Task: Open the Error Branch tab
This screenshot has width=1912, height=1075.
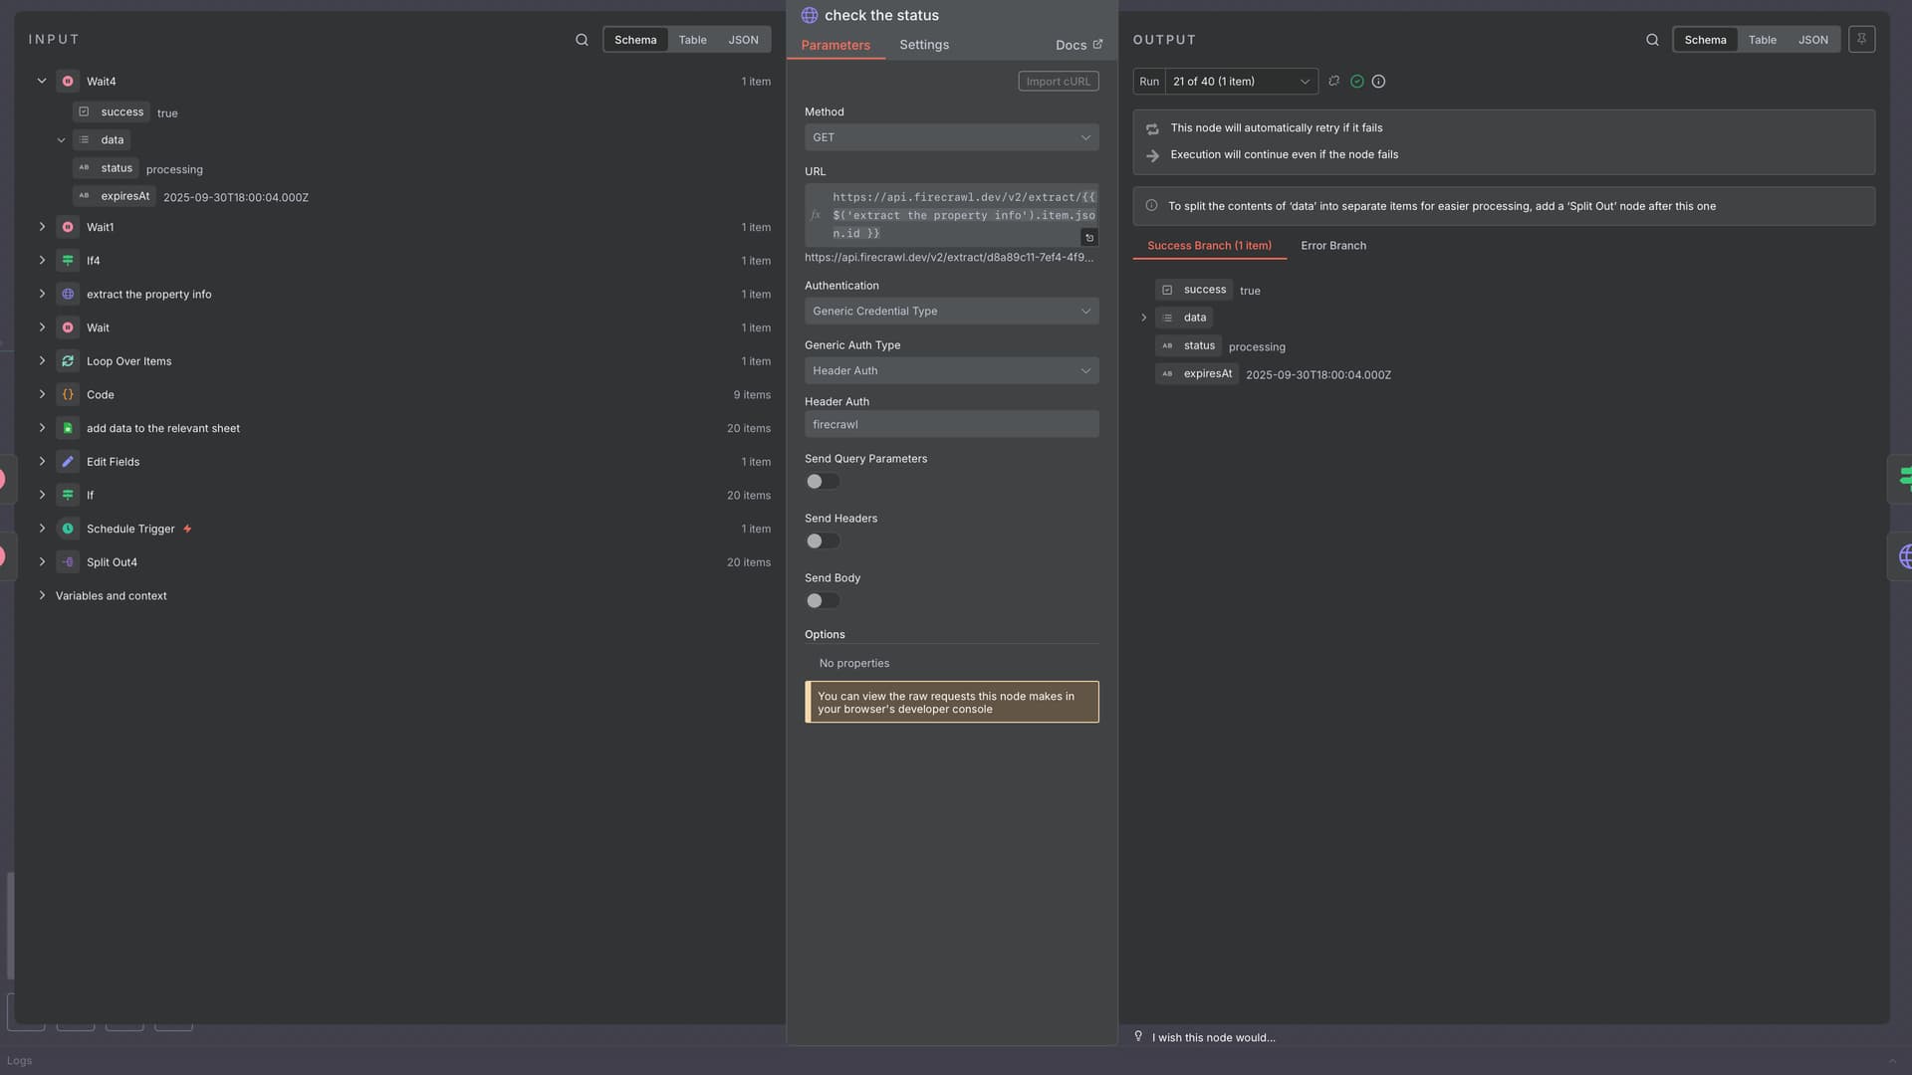Action: point(1332,246)
